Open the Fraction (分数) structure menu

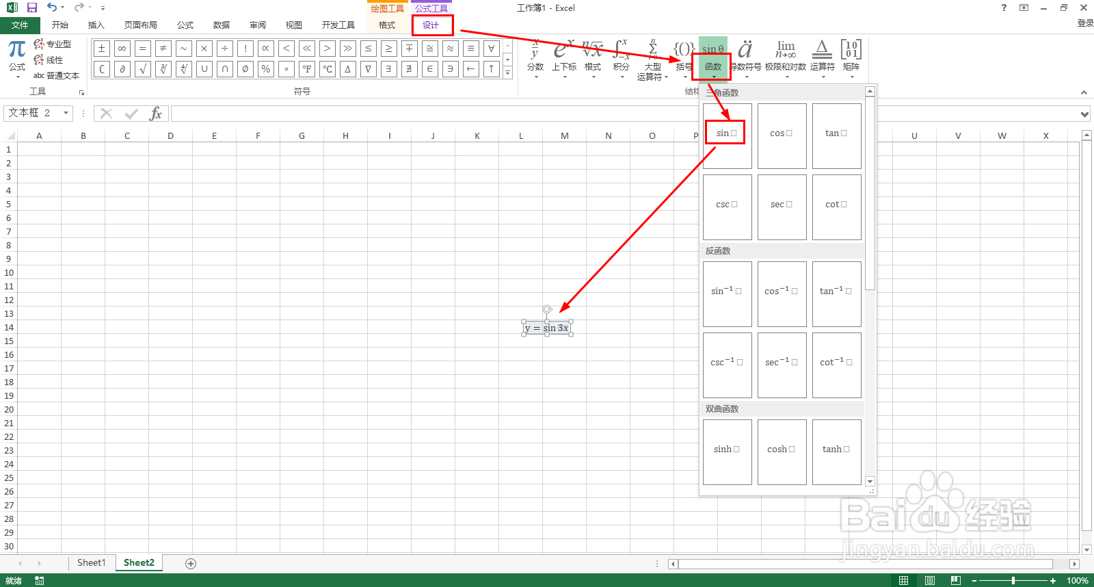pos(535,59)
